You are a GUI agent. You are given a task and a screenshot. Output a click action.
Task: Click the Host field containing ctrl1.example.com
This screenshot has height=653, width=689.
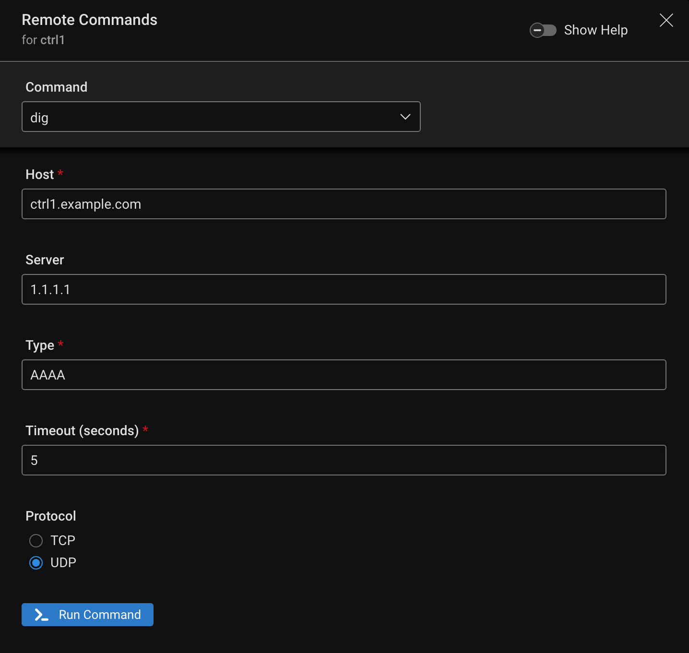344,204
